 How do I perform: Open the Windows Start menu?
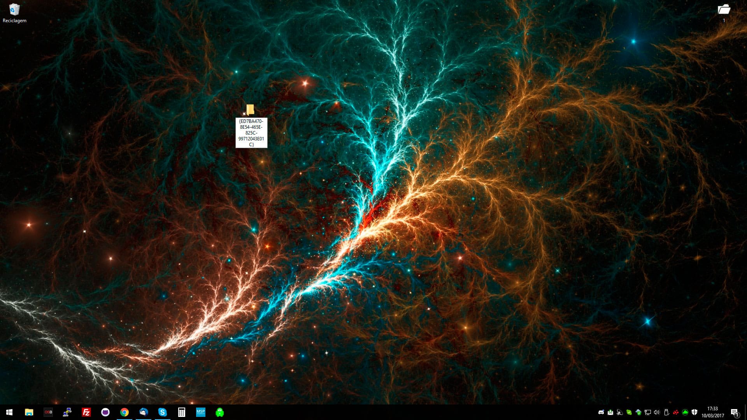point(9,412)
